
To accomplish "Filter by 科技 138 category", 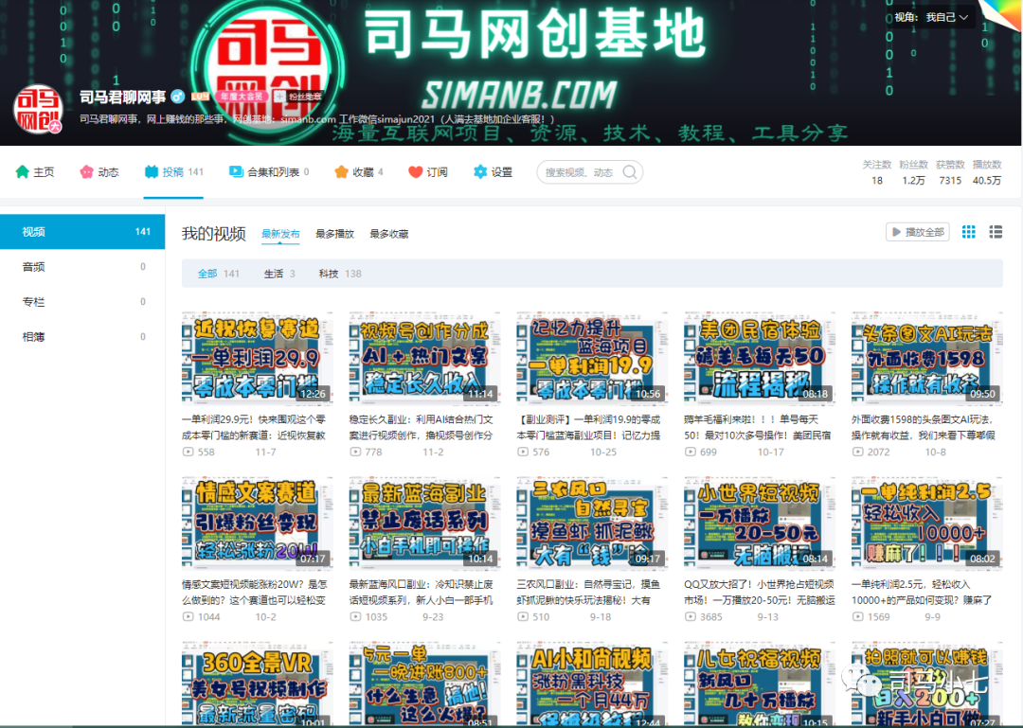I will [340, 274].
